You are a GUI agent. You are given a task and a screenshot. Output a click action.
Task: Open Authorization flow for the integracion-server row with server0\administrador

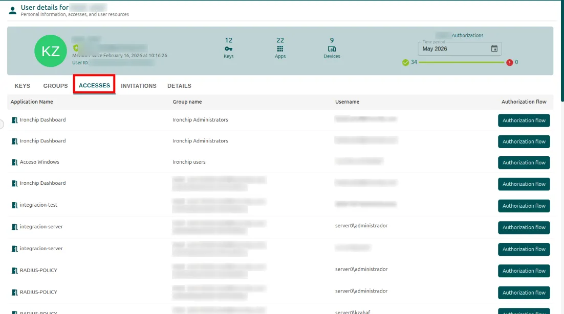(524, 228)
